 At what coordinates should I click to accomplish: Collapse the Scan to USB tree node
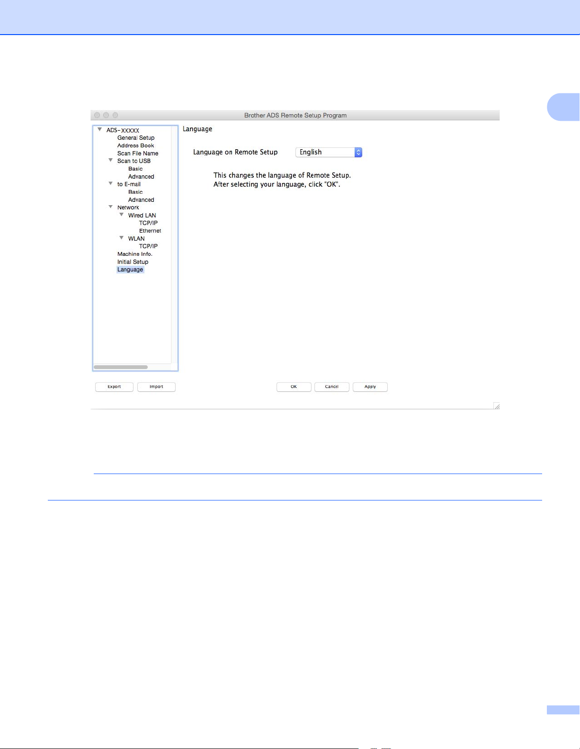[110, 160]
